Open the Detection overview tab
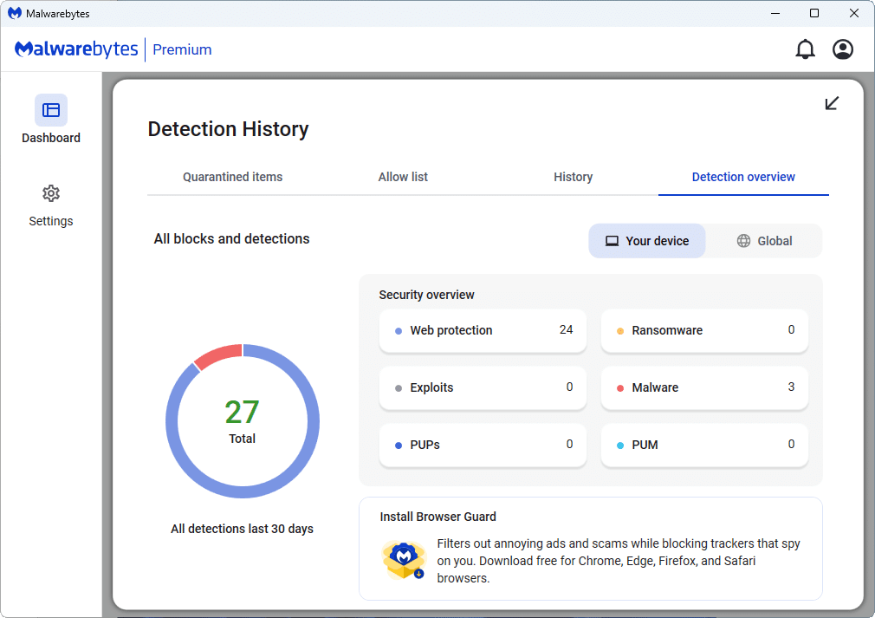 click(x=743, y=177)
